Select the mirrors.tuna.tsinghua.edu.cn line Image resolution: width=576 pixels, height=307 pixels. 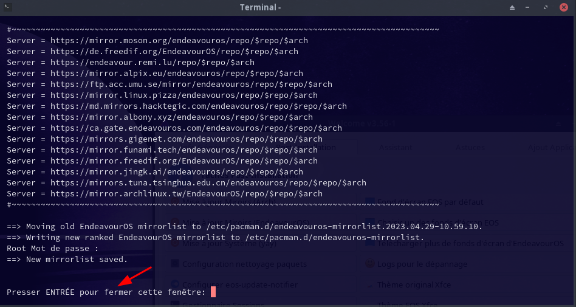187,183
